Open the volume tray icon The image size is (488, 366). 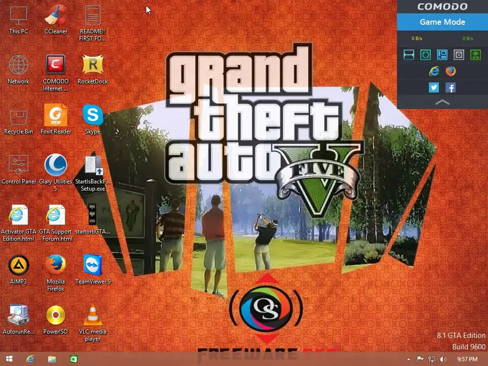[x=443, y=359]
